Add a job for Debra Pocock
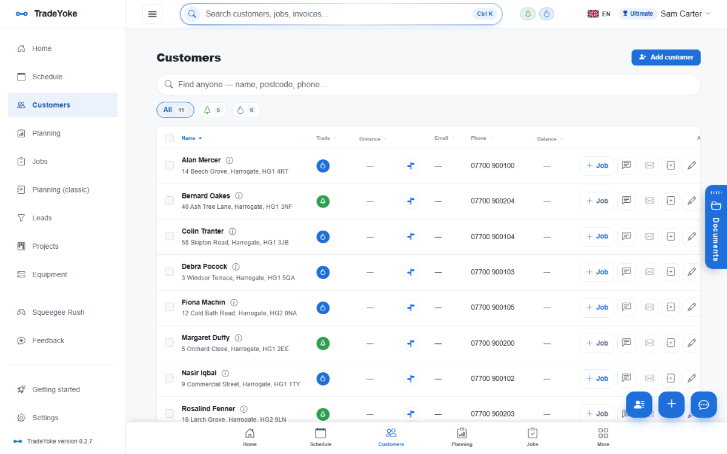Image resolution: width=727 pixels, height=454 pixels. click(597, 272)
